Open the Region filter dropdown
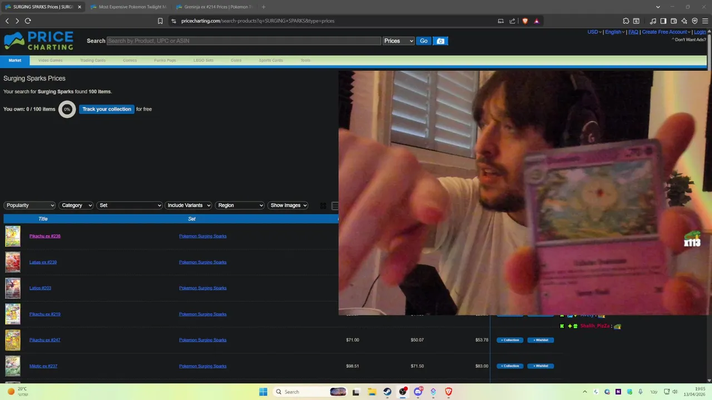The width and height of the screenshot is (712, 400). [240, 206]
